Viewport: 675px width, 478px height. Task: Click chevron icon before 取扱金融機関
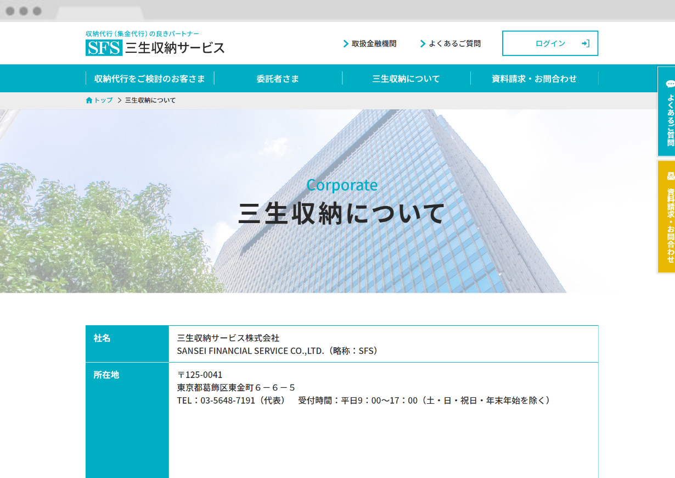(x=346, y=43)
